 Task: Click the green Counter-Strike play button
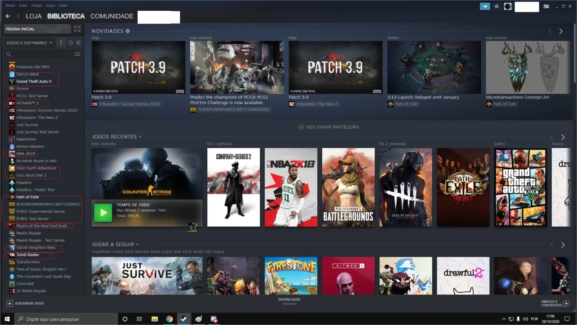tap(103, 213)
